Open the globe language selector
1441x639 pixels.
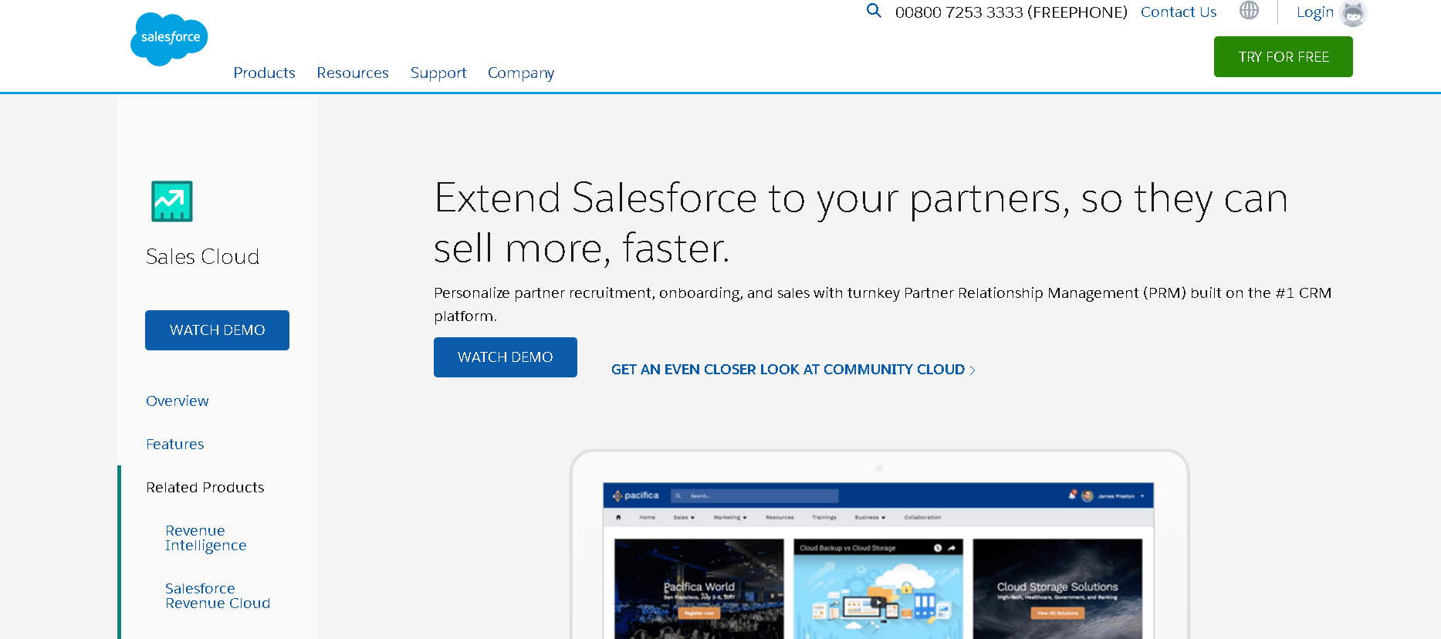pos(1249,11)
